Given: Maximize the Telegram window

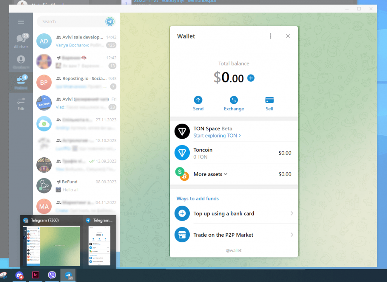Looking at the screenshot, I should click(359, 9).
